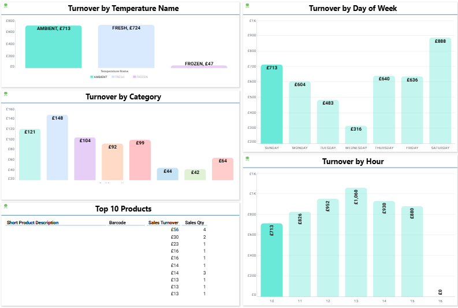The height and width of the screenshot is (308, 458).
Task: Click the Sales Qty column header
Action: (195, 222)
